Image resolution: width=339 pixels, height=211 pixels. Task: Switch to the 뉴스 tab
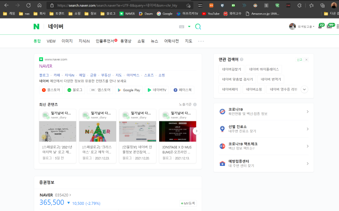pos(154,41)
